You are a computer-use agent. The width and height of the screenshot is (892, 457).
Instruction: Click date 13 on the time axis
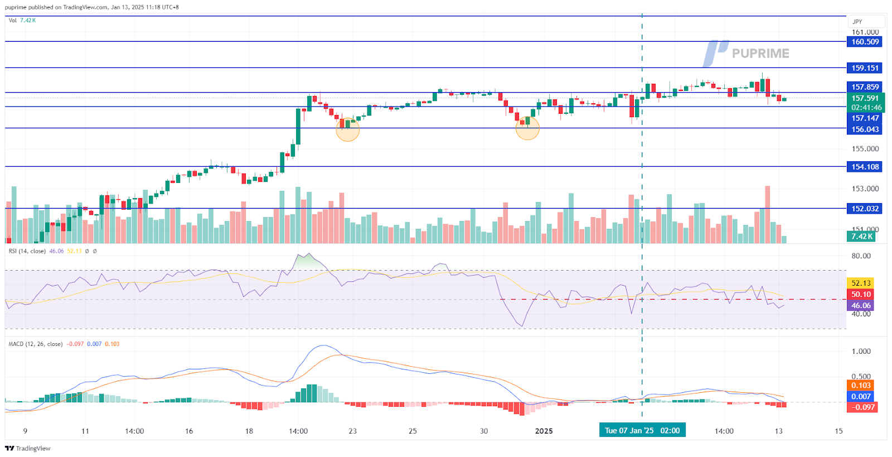pos(779,431)
